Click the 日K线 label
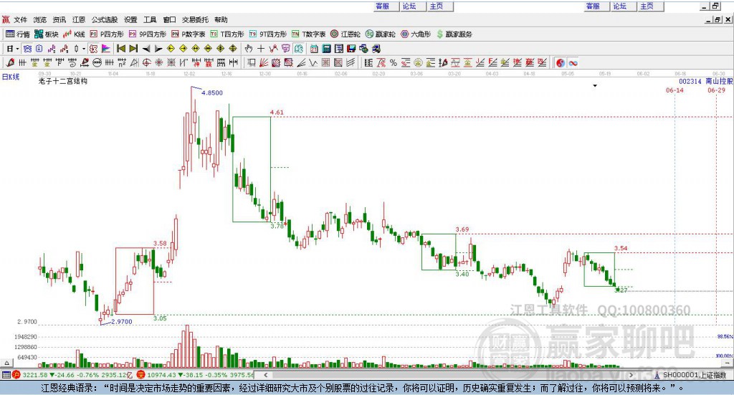The height and width of the screenshot is (395, 734). click(x=11, y=77)
